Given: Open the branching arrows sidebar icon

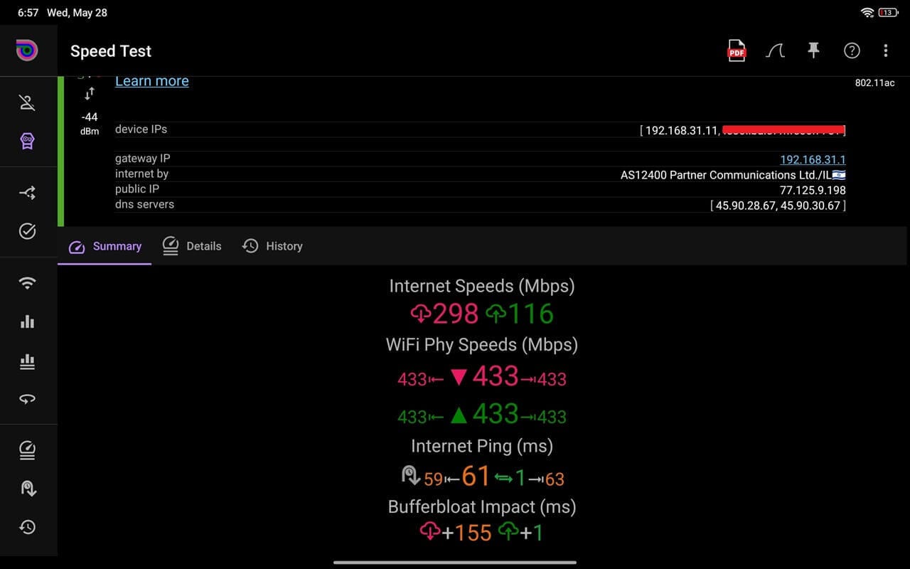Looking at the screenshot, I should [x=28, y=193].
